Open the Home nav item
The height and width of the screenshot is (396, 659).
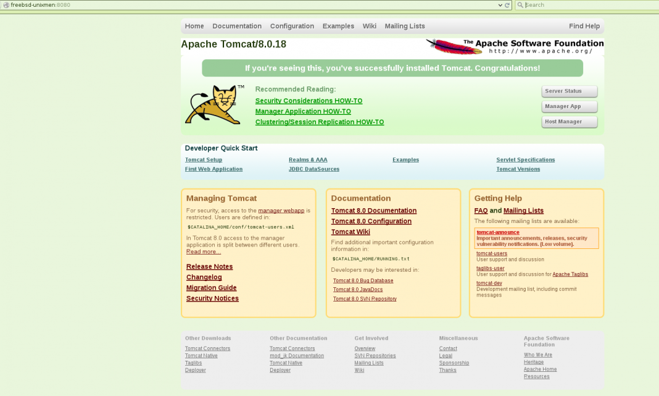(194, 26)
